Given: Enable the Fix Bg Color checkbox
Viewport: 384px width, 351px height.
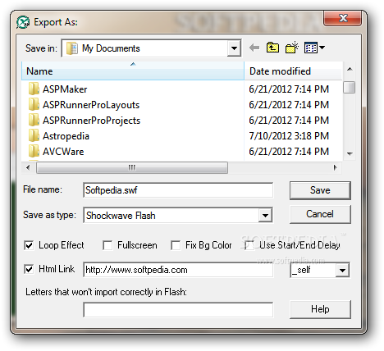Looking at the screenshot, I should click(x=176, y=245).
